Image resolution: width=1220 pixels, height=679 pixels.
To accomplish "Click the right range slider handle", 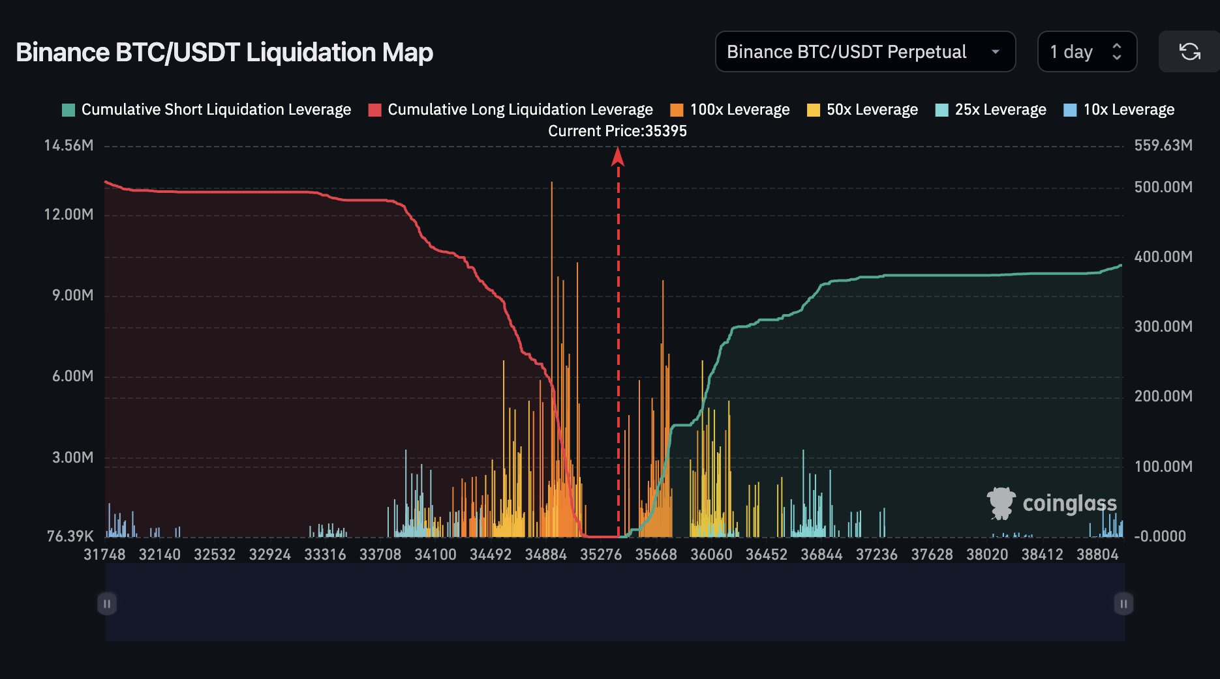I will [1123, 603].
